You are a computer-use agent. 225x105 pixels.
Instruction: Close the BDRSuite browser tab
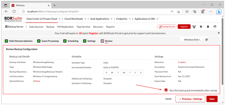click(49, 5)
